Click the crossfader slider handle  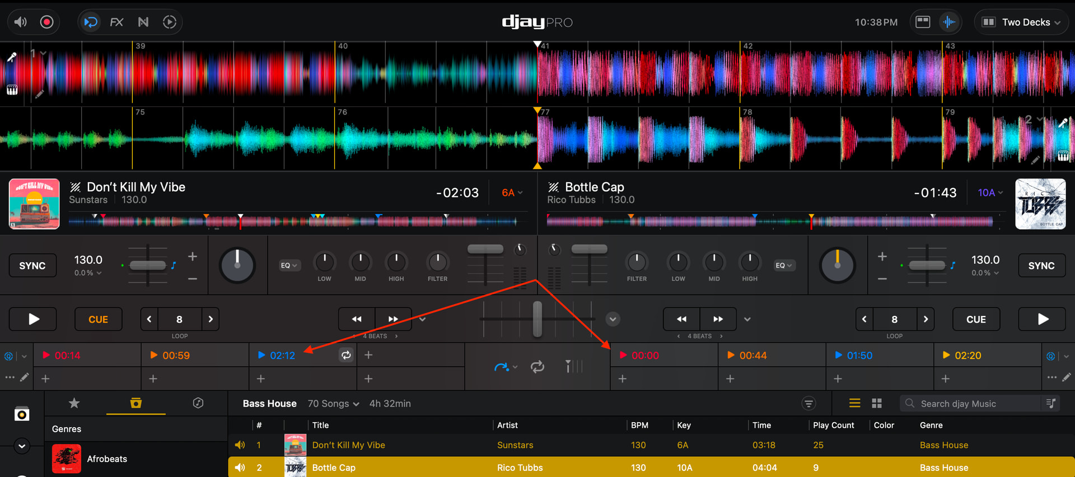pyautogui.click(x=537, y=319)
